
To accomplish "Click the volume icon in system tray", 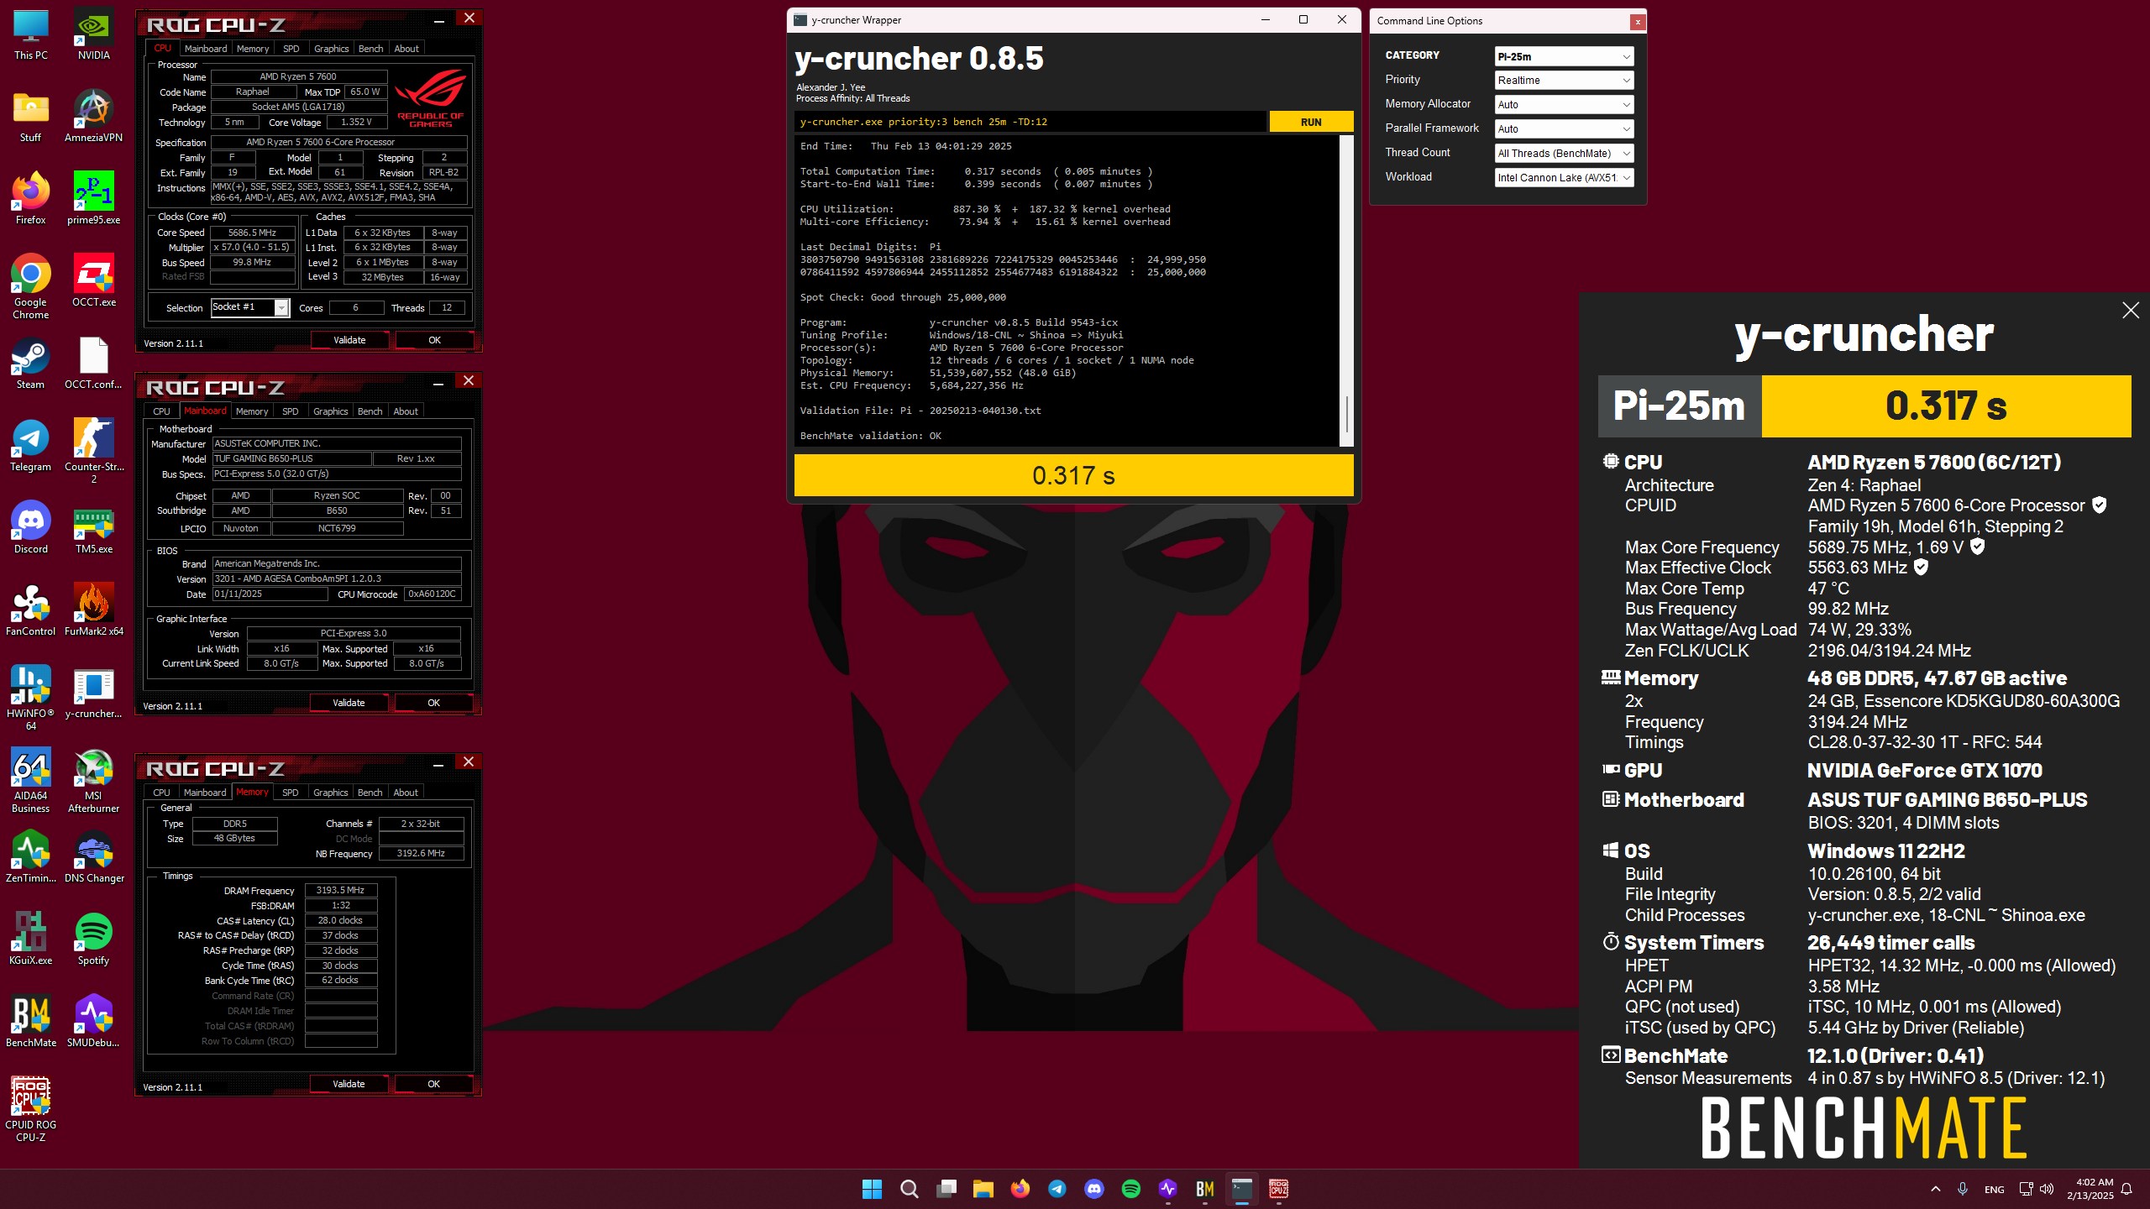I will point(2047,1189).
